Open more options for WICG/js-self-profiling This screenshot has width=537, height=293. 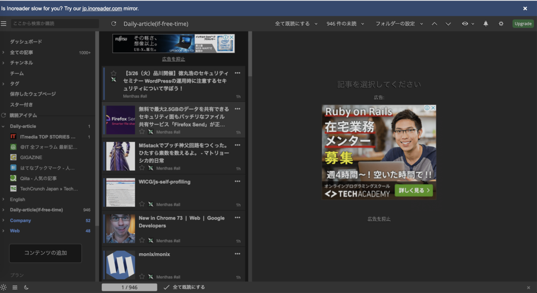click(x=238, y=182)
